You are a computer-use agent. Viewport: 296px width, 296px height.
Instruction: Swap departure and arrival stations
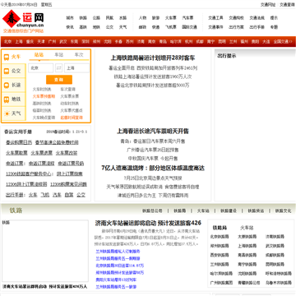coord(59,68)
